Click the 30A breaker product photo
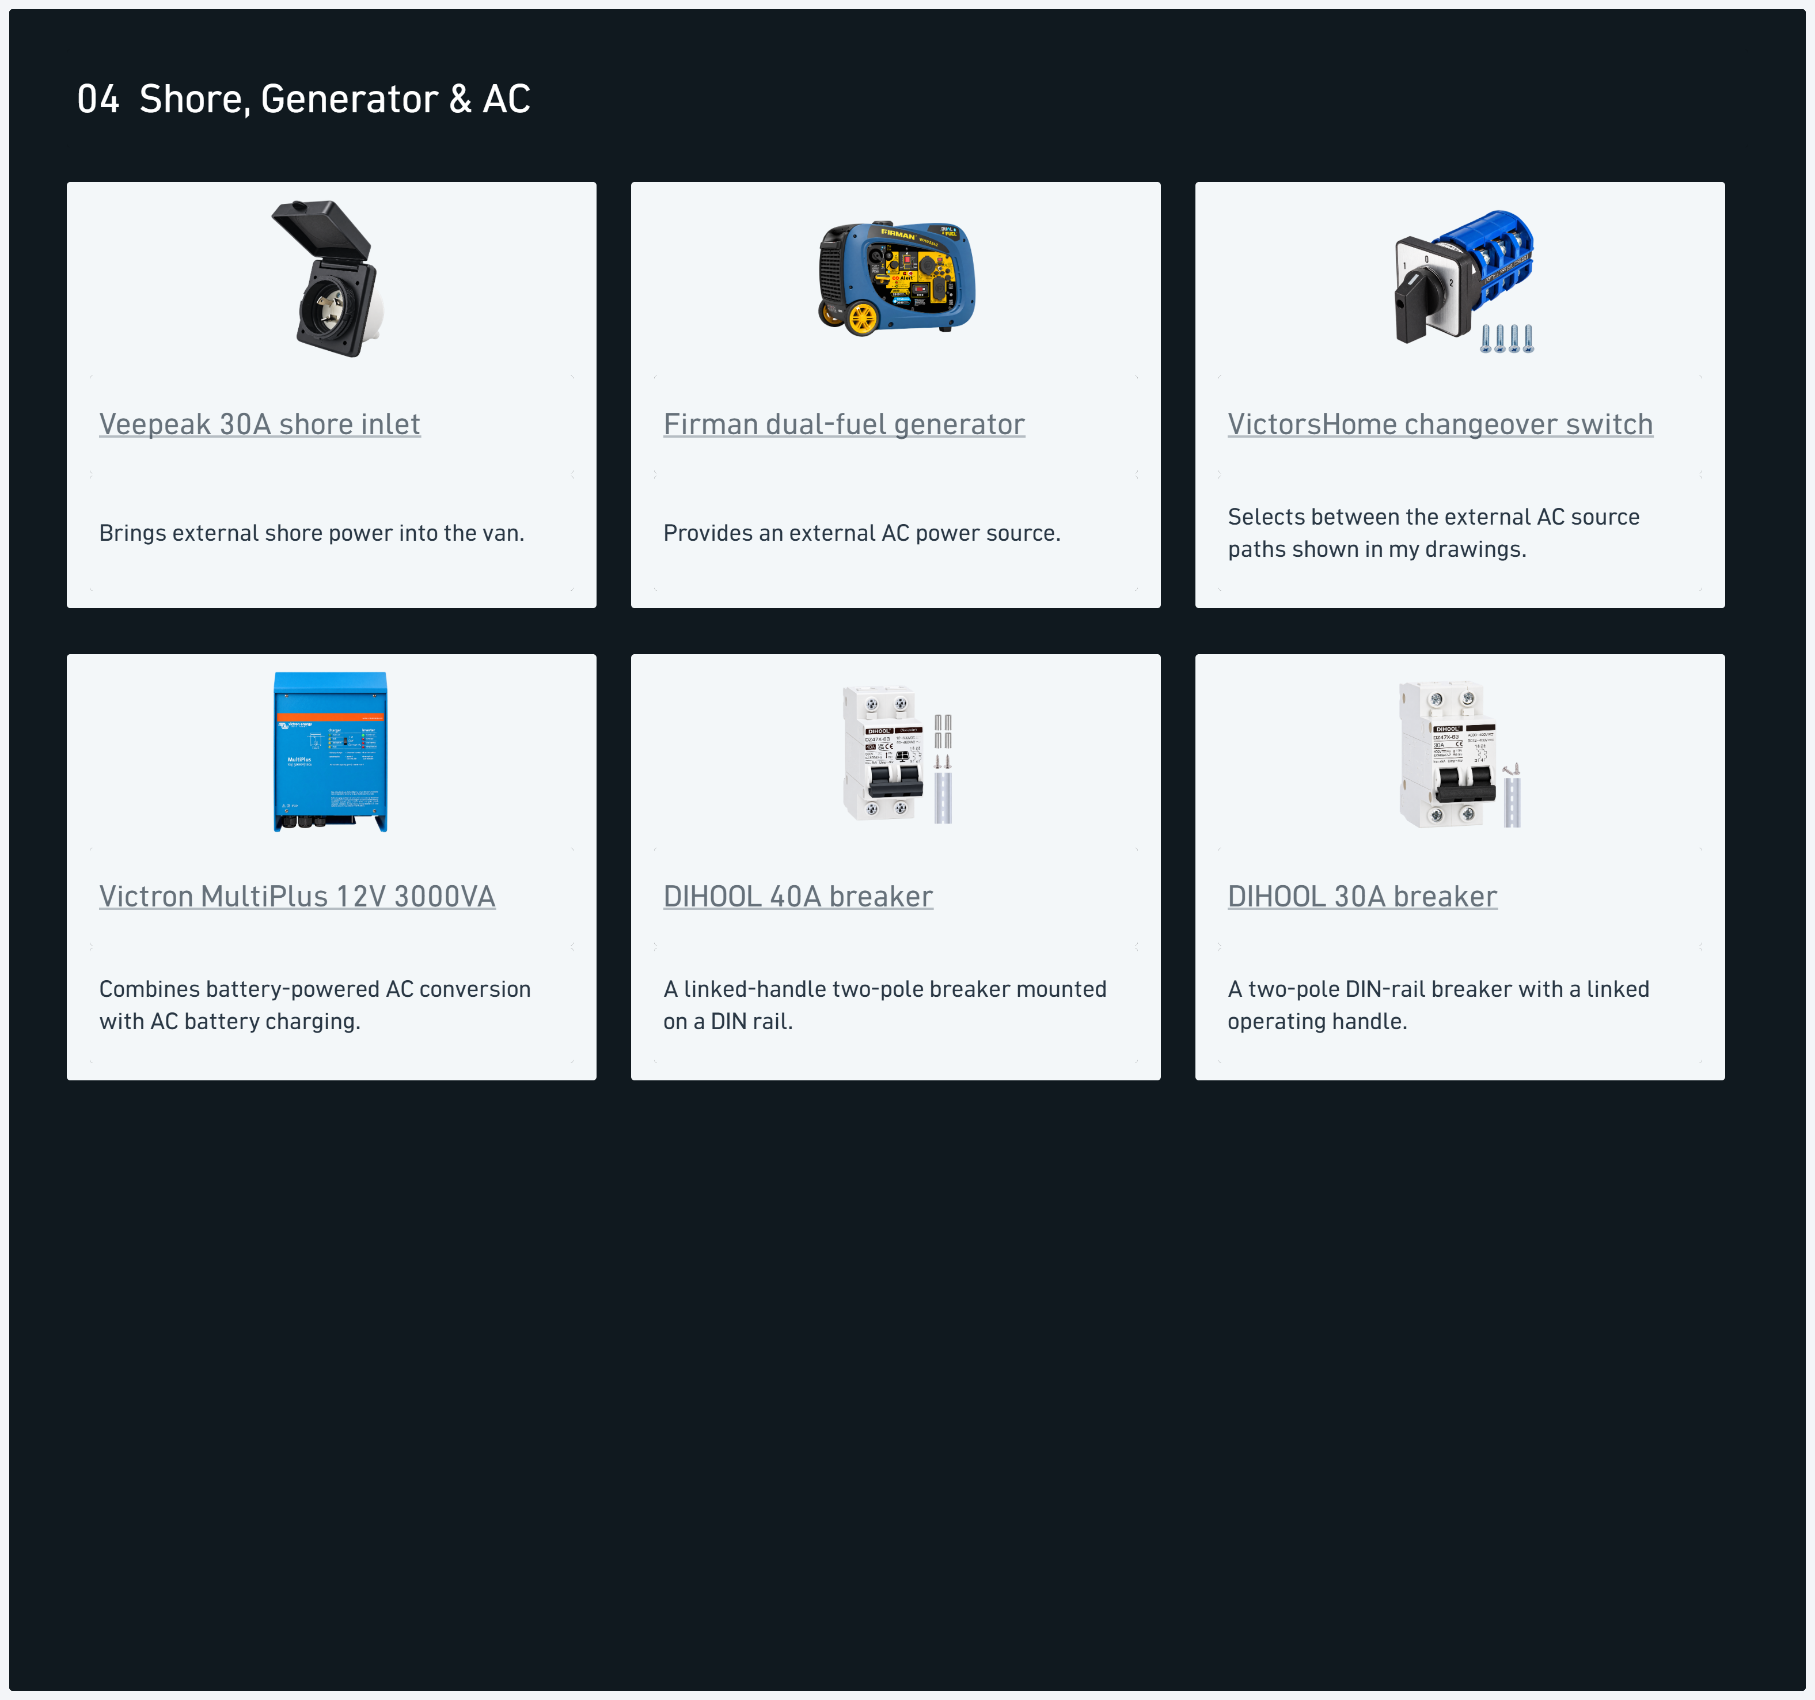This screenshot has width=1815, height=1700. tap(1459, 754)
